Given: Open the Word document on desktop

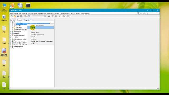Looking at the screenshot, I should click(20, 6).
